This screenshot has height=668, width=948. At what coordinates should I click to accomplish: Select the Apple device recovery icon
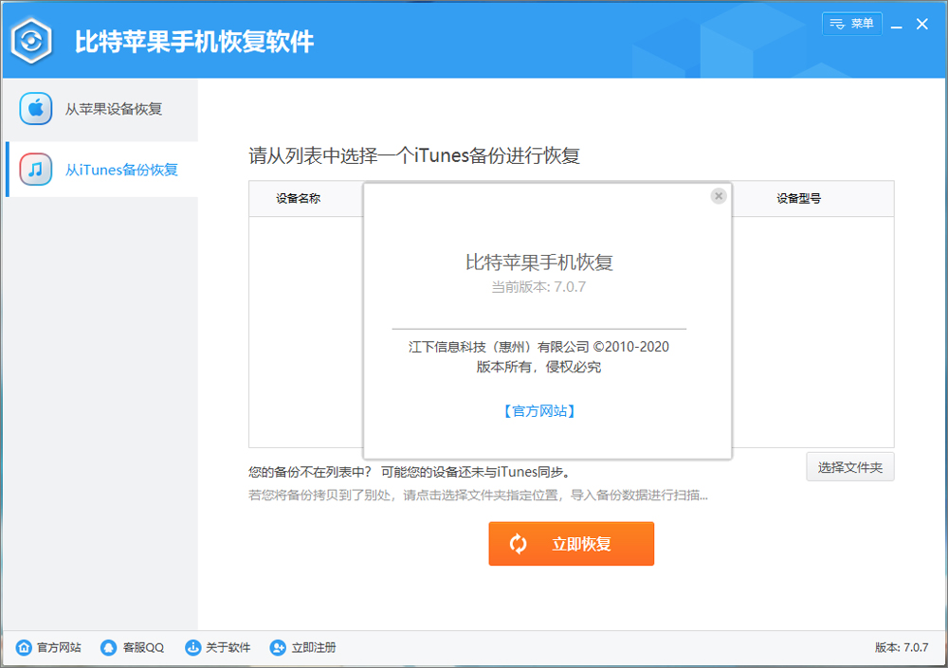click(36, 109)
